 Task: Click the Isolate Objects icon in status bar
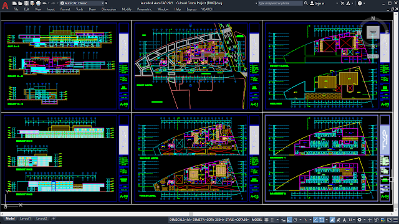(x=377, y=220)
